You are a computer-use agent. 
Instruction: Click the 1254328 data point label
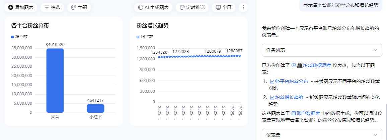[x=160, y=52]
